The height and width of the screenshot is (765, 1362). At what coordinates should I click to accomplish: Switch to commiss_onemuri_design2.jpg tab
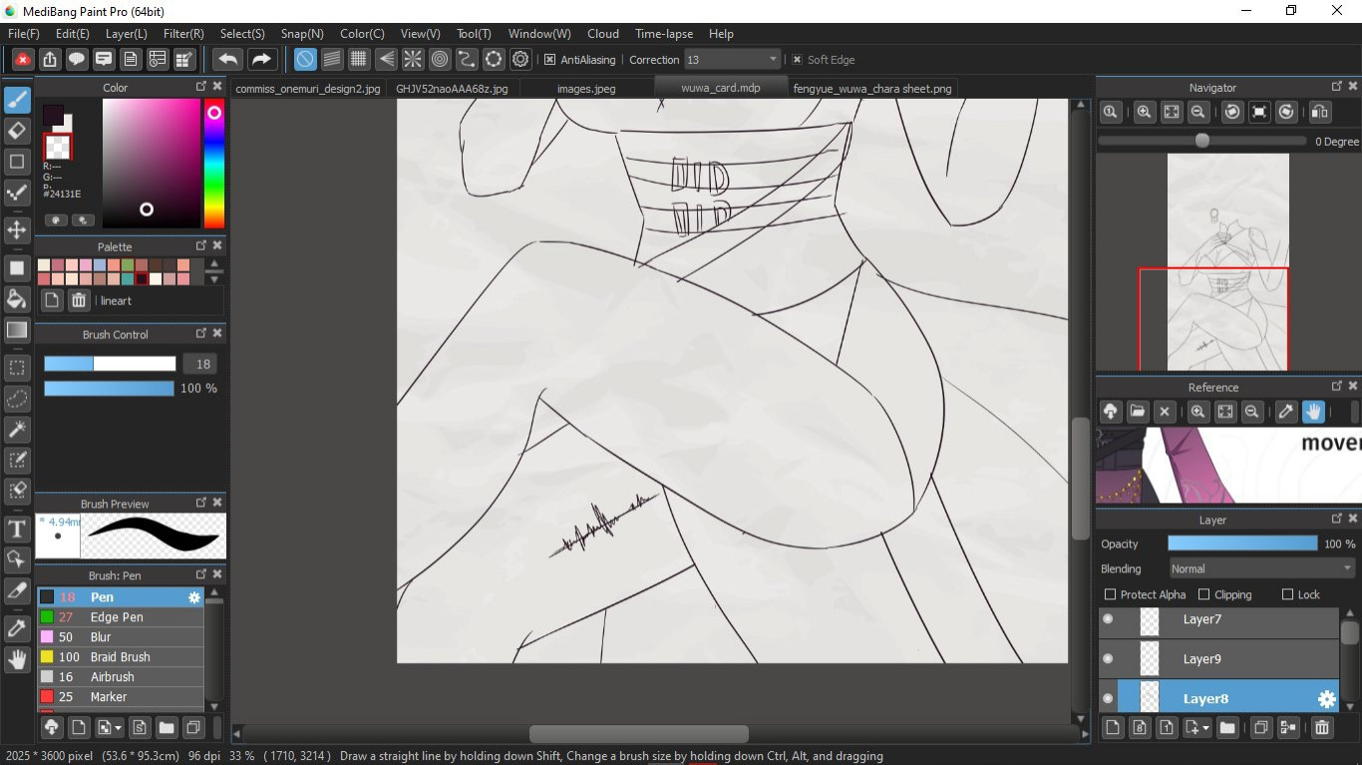tap(308, 89)
